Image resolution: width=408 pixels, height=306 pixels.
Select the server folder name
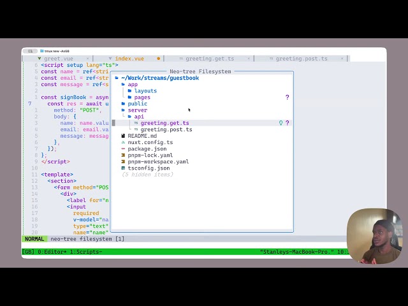(x=138, y=110)
